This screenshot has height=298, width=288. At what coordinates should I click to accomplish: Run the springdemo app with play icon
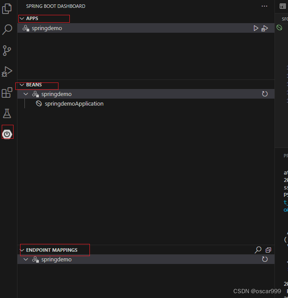[x=256, y=28]
